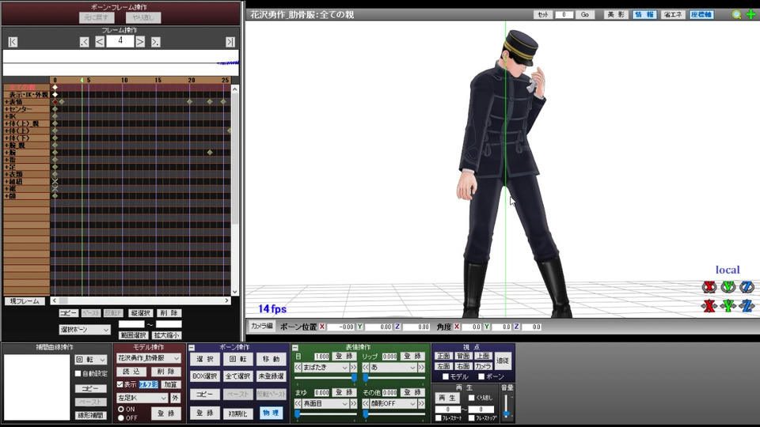Click the local X rotation axis icon
This screenshot has width=760, height=427.
coord(709,287)
